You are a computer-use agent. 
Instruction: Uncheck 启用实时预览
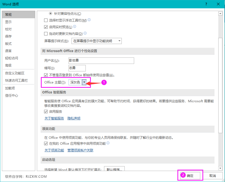45,27
